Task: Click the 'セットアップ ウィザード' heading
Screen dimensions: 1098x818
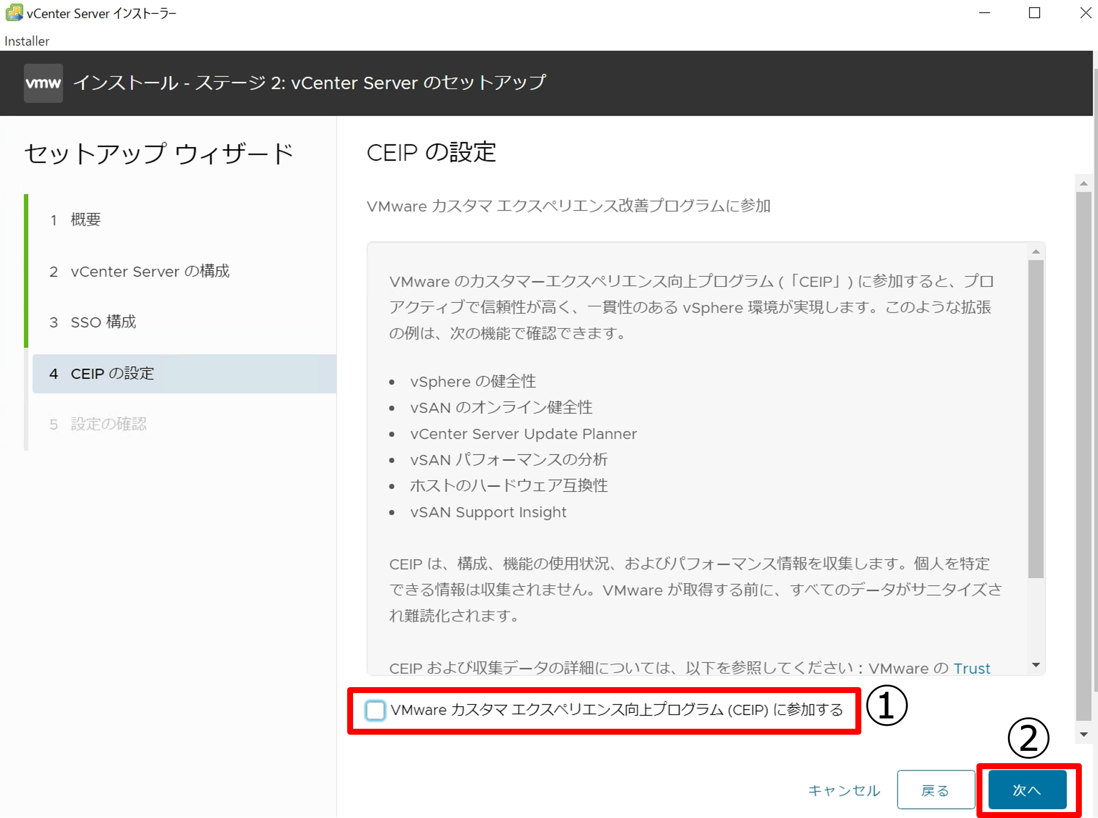Action: click(158, 153)
